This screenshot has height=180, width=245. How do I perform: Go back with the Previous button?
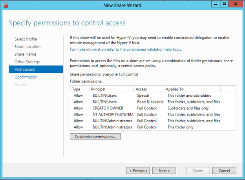point(138,171)
